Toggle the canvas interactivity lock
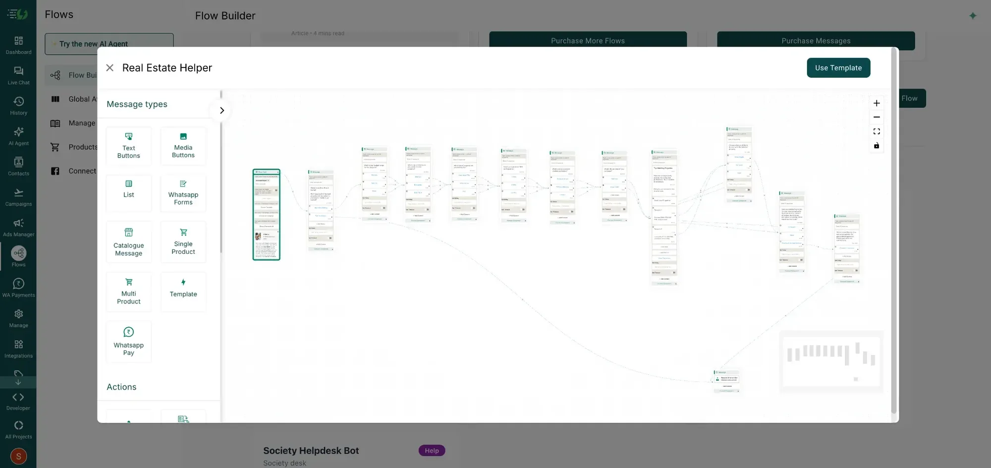Viewport: 991px width, 468px height. click(x=877, y=145)
